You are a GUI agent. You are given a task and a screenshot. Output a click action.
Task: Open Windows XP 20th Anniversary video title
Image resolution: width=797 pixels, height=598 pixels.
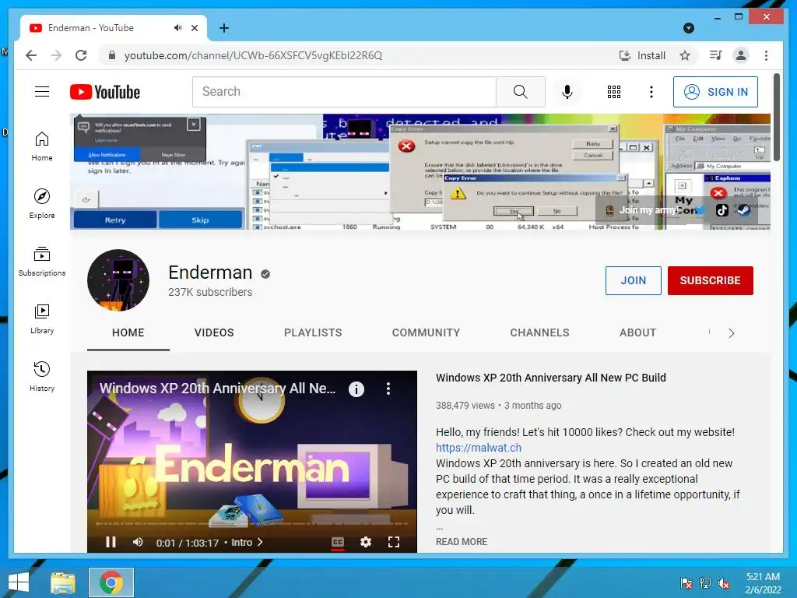[550, 378]
